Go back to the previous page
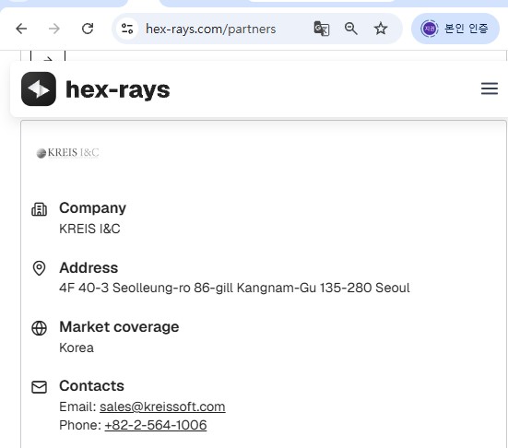The width and height of the screenshot is (508, 448). tap(21, 29)
